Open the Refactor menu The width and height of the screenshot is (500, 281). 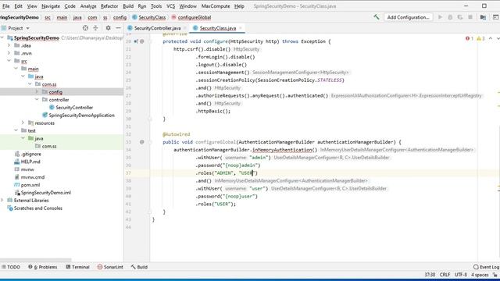109,6
